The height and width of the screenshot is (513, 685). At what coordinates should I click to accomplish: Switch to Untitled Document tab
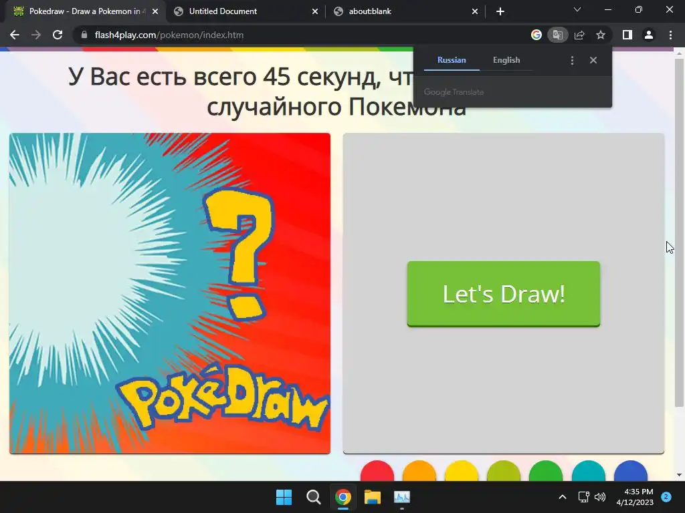[x=245, y=11]
